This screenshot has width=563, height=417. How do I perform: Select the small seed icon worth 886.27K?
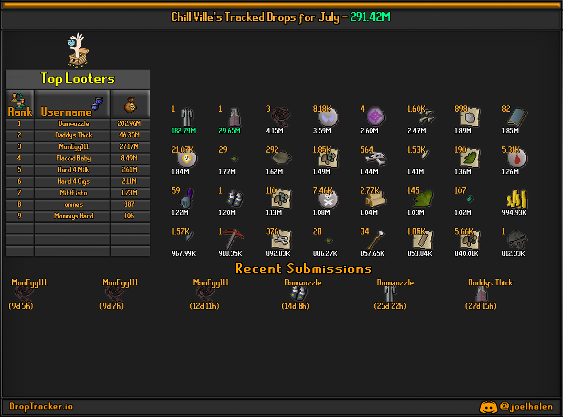(329, 240)
